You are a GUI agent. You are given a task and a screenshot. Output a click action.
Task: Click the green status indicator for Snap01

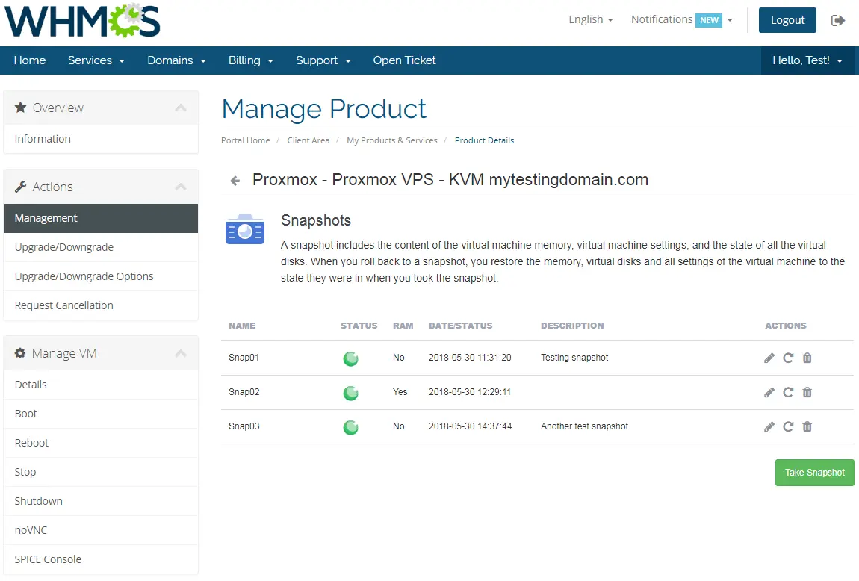pyautogui.click(x=350, y=358)
